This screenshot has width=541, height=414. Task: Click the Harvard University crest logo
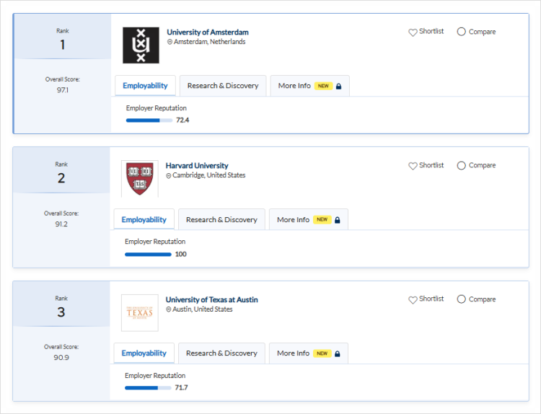click(x=139, y=179)
